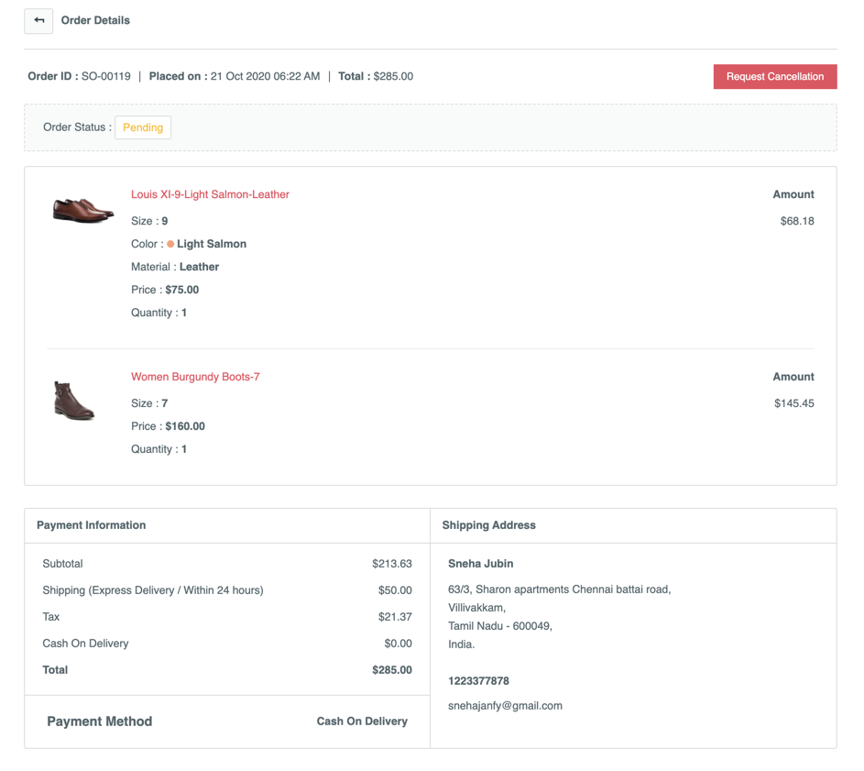Image resolution: width=864 pixels, height=771 pixels.
Task: Click the brown leather shoes thumbnail
Action: click(x=82, y=210)
